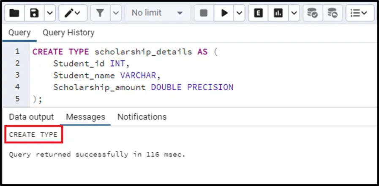The height and width of the screenshot is (186, 379).
Task: Click the Save File icon
Action: [35, 13]
